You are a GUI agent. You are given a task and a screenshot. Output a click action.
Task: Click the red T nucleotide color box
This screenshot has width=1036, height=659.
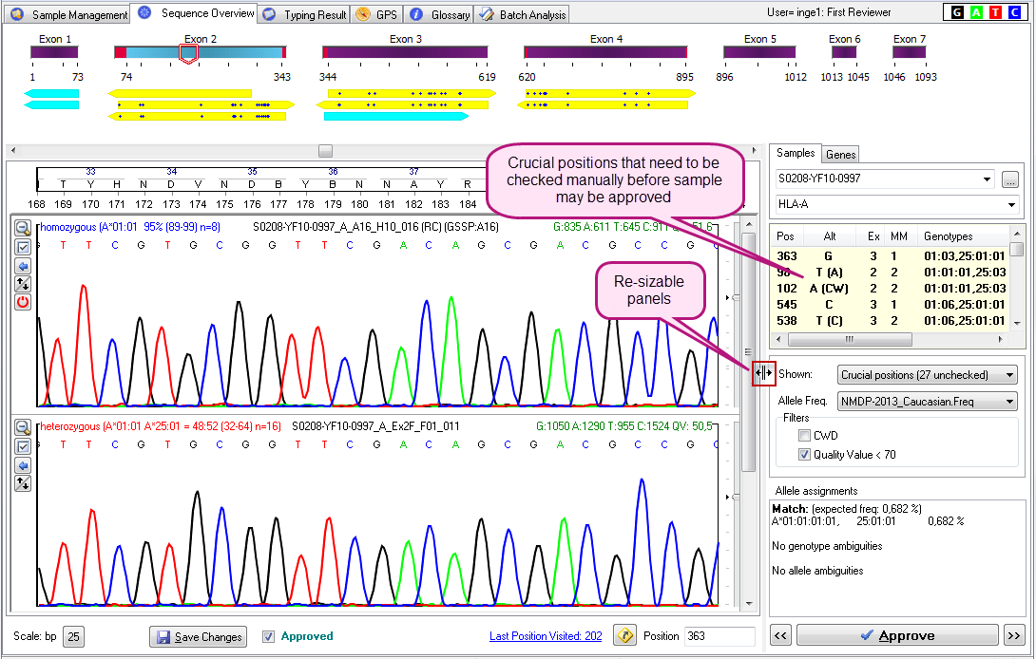996,12
